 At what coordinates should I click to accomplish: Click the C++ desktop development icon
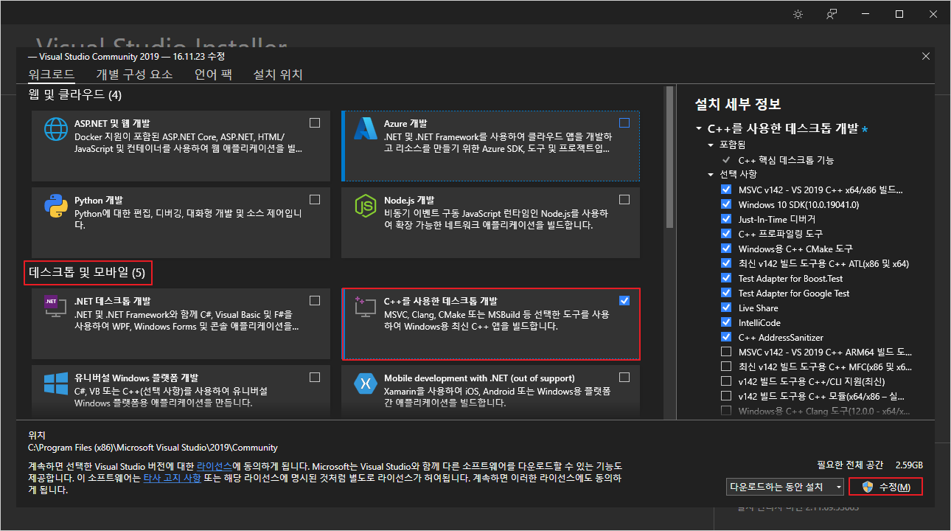(x=366, y=307)
